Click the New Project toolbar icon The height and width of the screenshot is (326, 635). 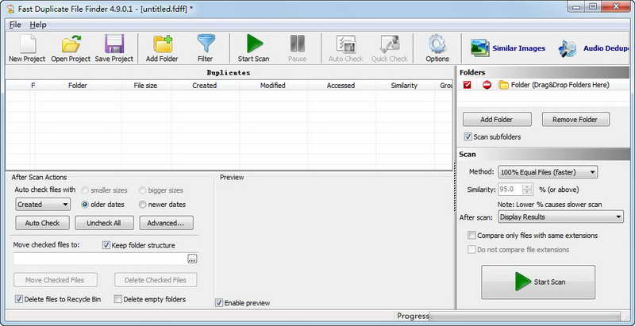click(27, 44)
